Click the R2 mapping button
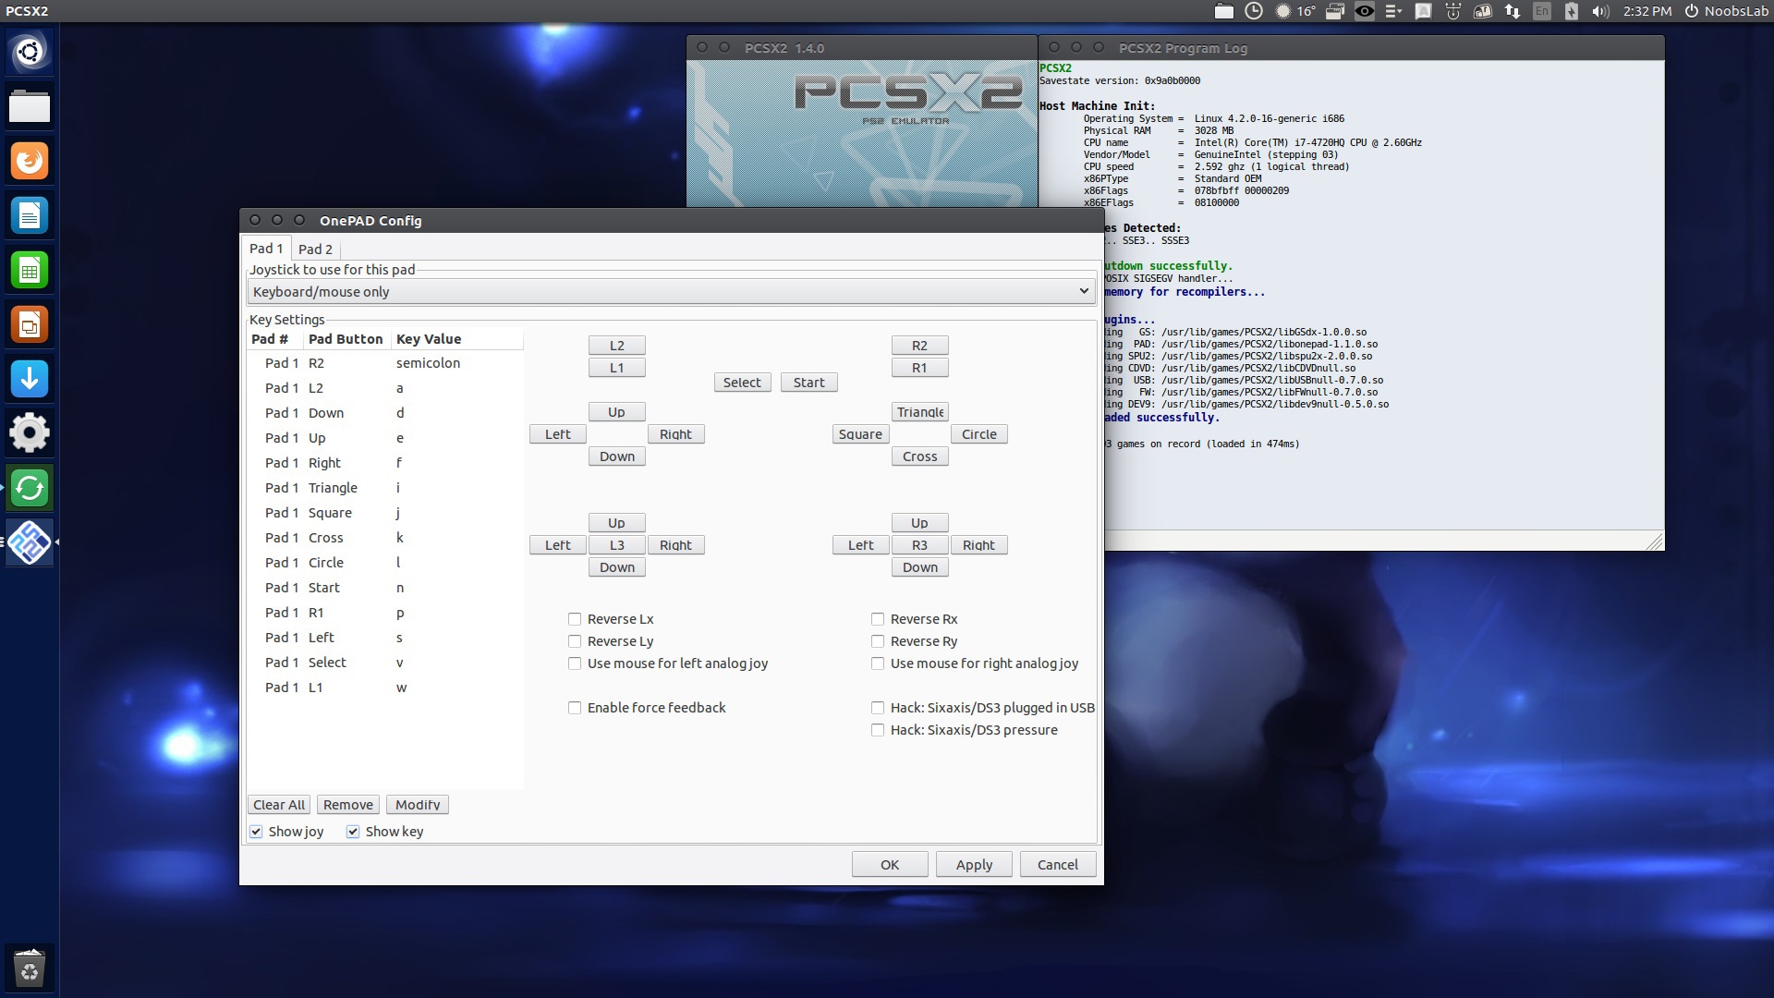Screen dimensions: 1774x998 pyautogui.click(x=920, y=346)
